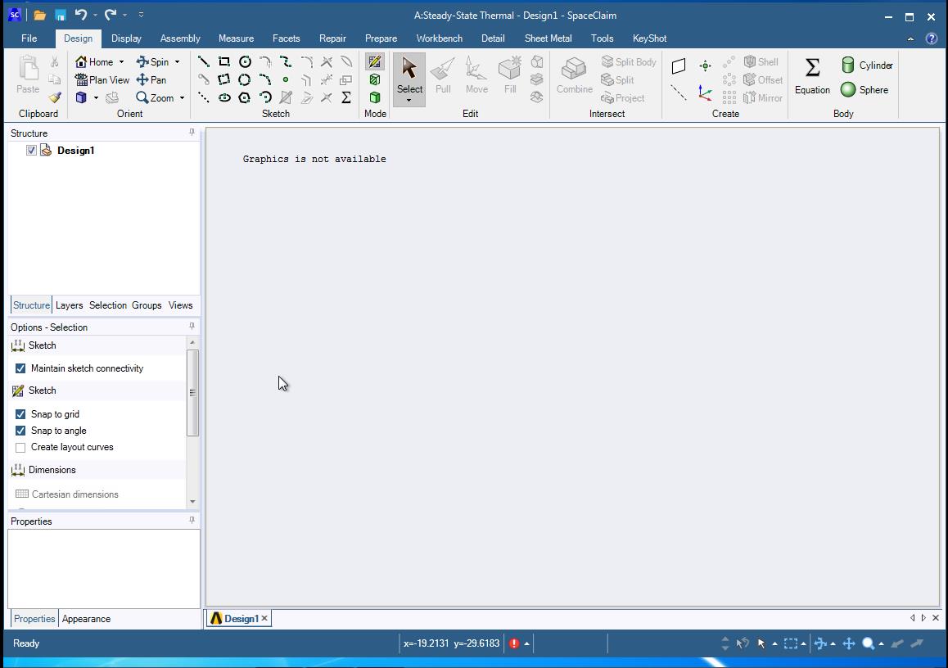Uncheck Maintain sketch connectivity
Viewport: 948px width, 668px height.
point(20,368)
